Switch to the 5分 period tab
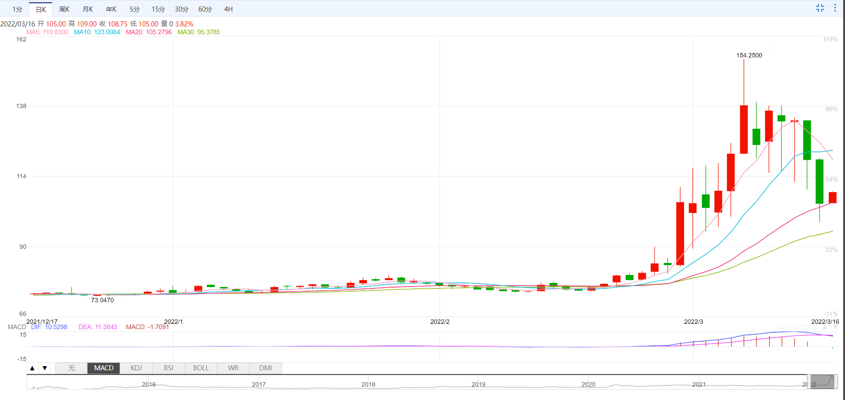This screenshot has height=400, width=845. pos(134,9)
